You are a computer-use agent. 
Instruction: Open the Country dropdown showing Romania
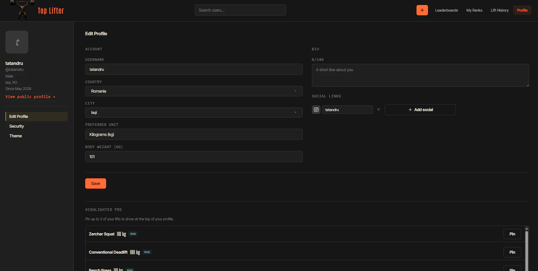pyautogui.click(x=194, y=91)
